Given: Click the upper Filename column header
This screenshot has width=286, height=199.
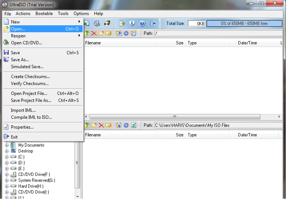Looking at the screenshot, I should click(x=120, y=43).
